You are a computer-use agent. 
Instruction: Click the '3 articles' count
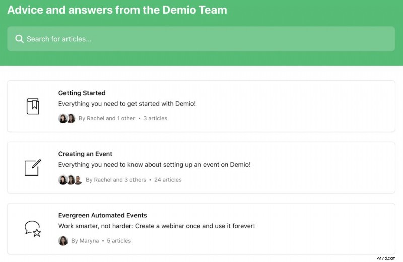(155, 118)
